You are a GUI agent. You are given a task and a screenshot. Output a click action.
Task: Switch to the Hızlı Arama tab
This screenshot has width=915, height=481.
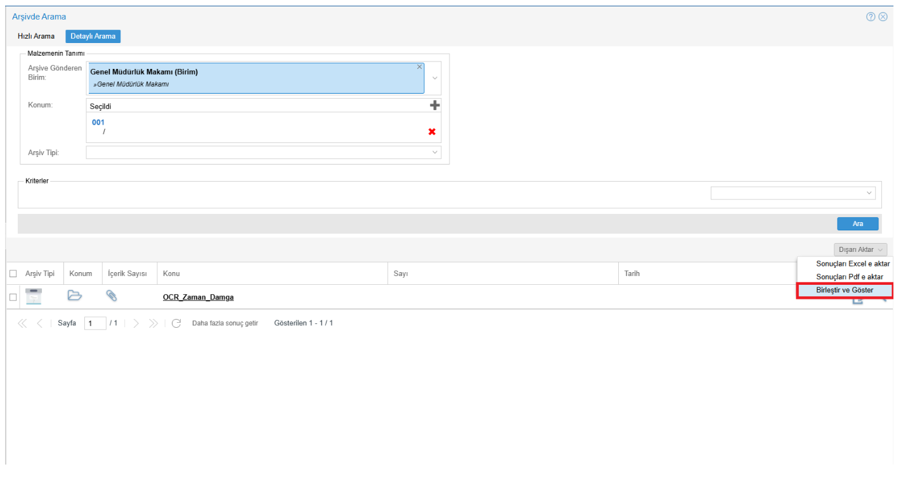coord(36,36)
